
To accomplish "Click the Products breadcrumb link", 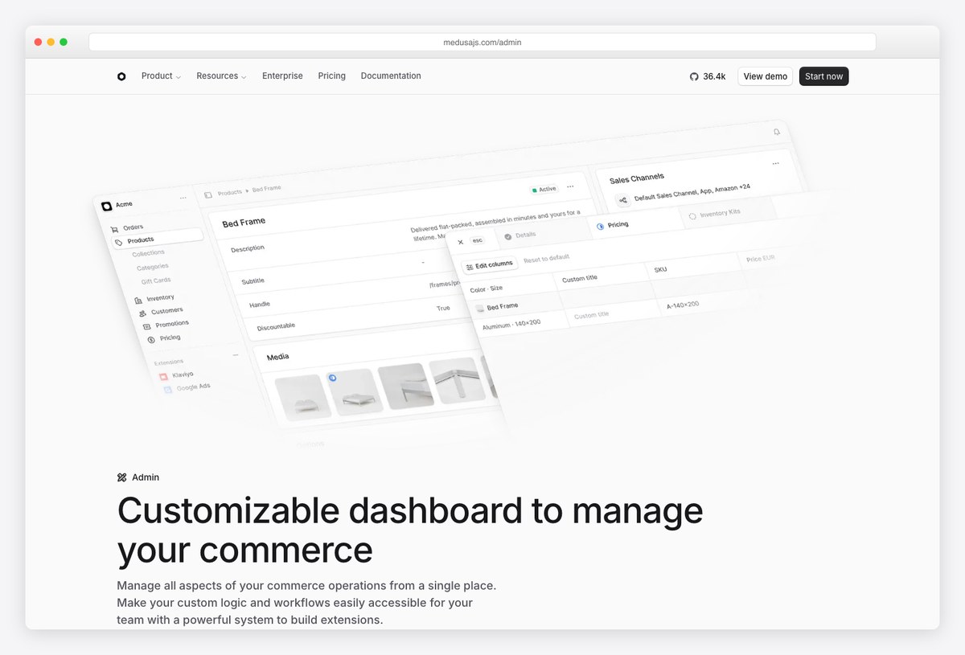I will click(x=230, y=193).
